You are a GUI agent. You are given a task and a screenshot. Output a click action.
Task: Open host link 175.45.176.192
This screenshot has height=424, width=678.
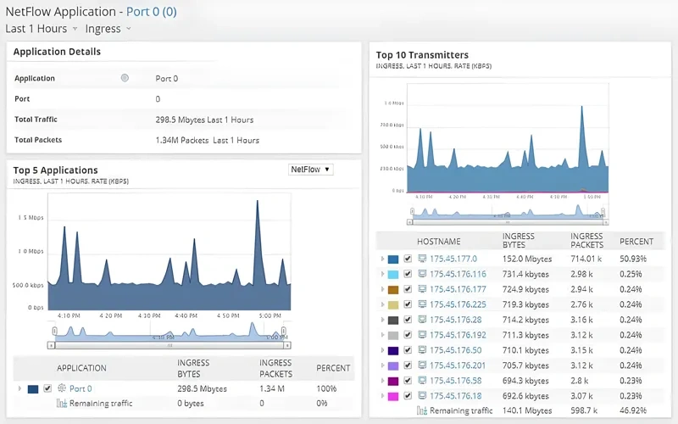point(458,335)
